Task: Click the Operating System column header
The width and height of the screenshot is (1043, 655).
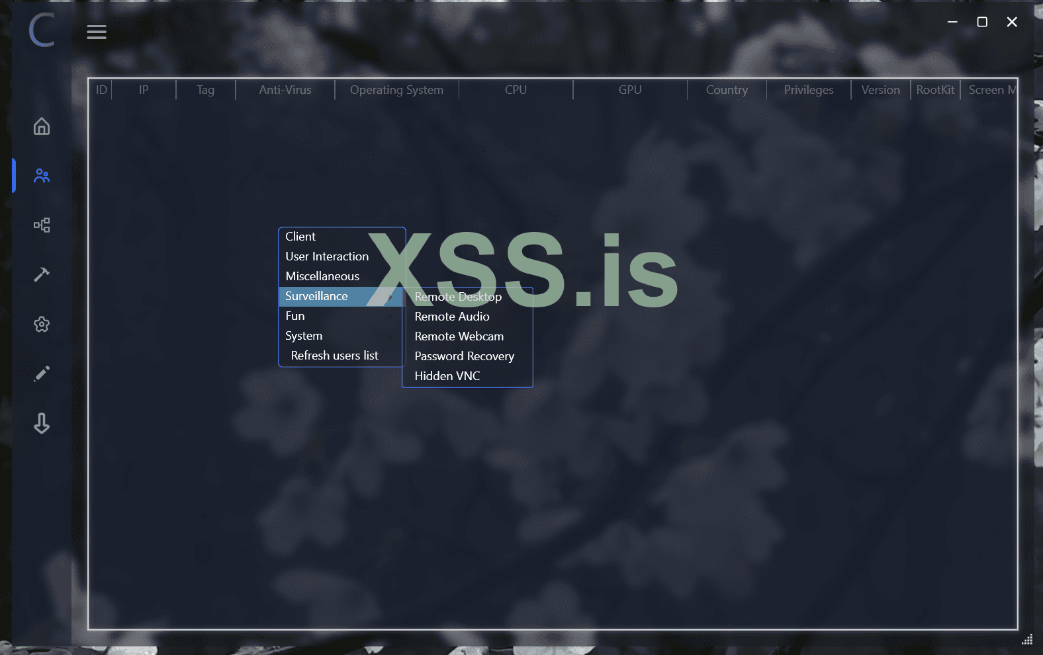Action: pos(396,90)
